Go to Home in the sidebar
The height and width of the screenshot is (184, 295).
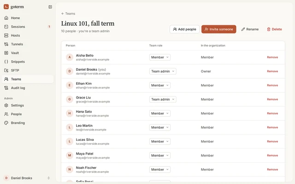click(x=28, y=18)
